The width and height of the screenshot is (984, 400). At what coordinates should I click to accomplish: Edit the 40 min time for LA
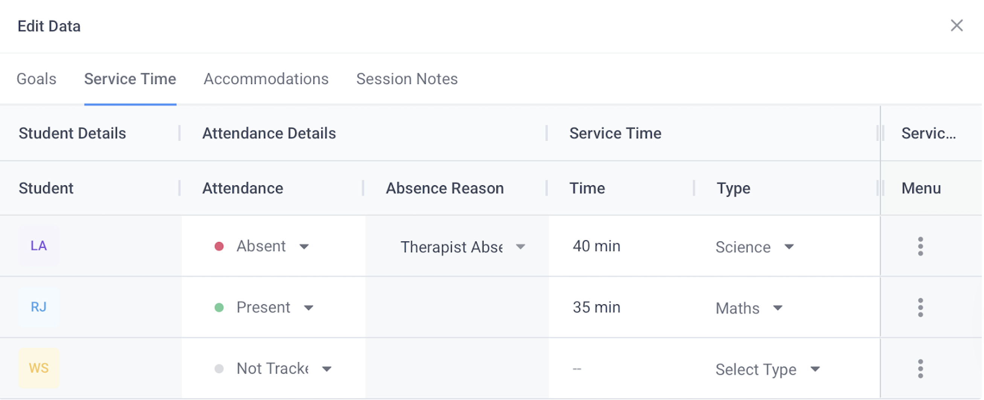click(596, 246)
